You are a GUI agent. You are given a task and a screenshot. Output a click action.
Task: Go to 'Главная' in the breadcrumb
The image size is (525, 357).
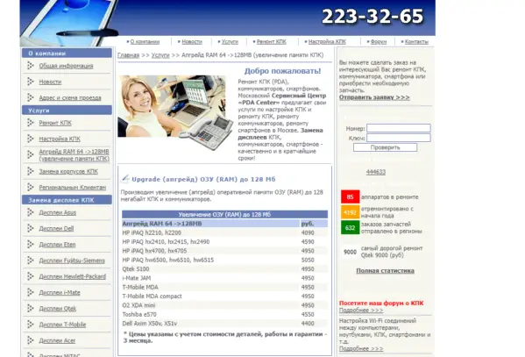point(128,55)
